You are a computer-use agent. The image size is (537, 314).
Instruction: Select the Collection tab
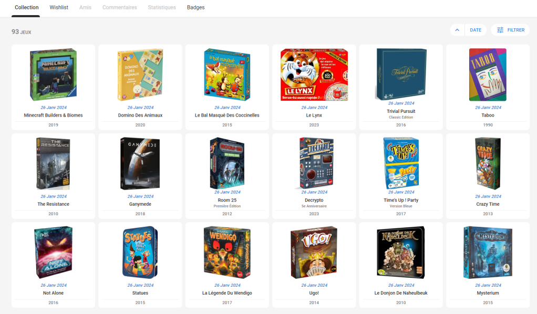[26, 7]
